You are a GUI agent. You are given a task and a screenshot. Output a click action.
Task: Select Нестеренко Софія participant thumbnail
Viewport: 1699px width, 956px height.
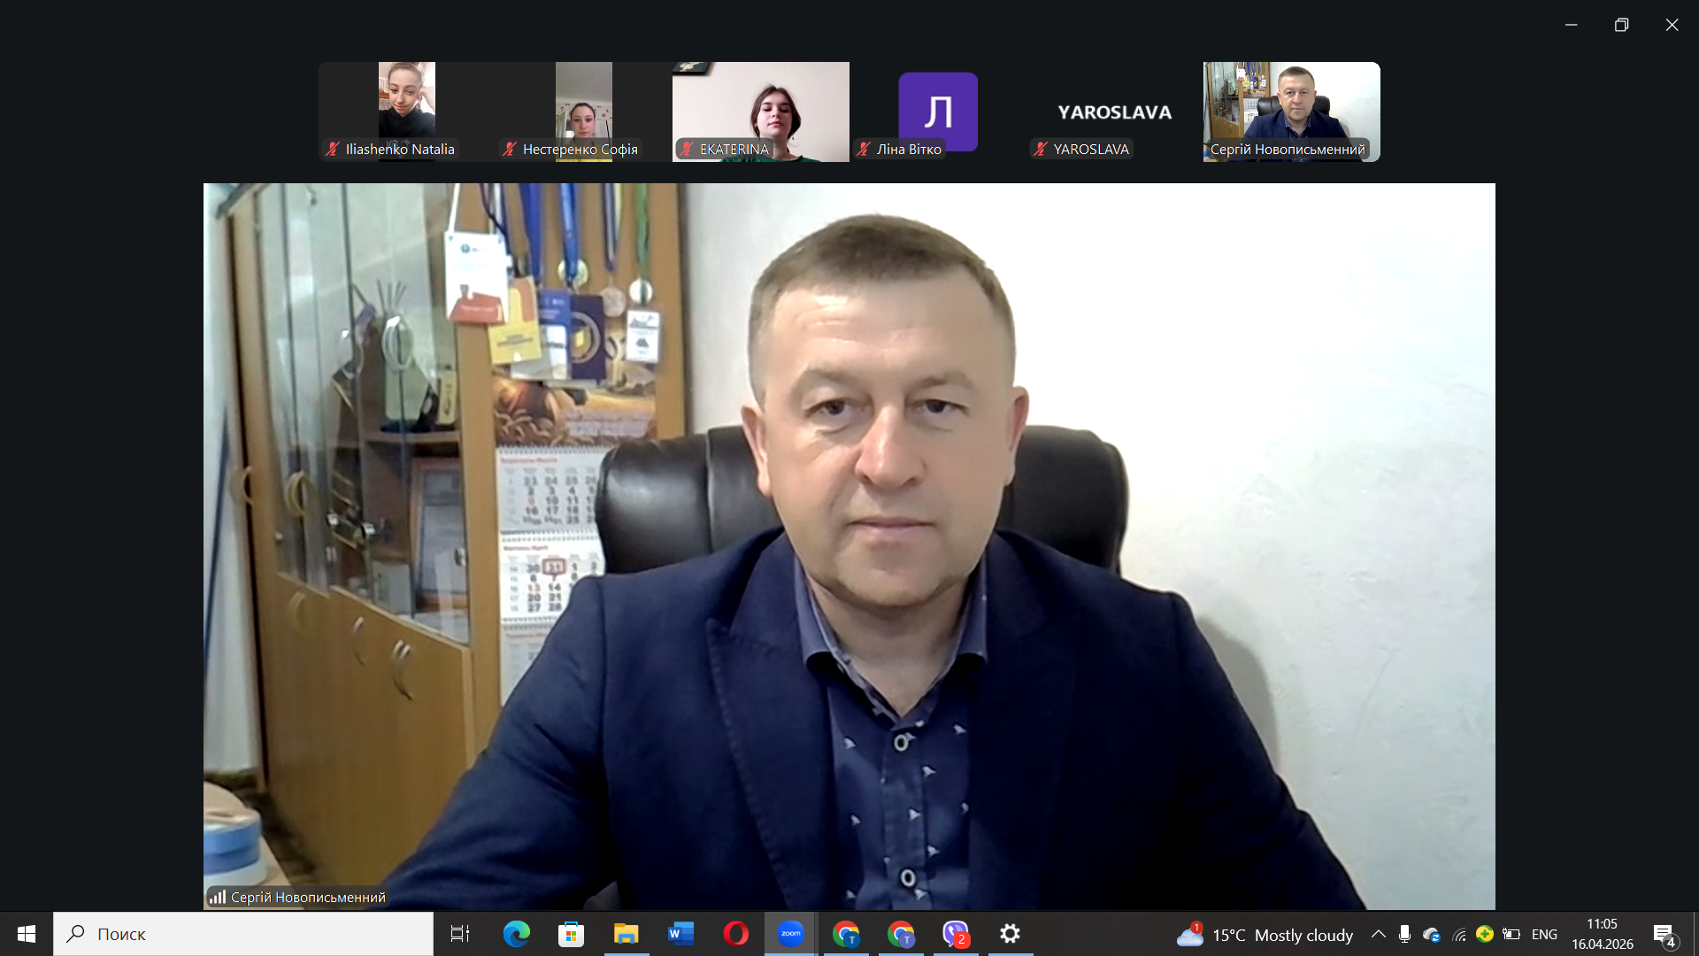(x=583, y=102)
